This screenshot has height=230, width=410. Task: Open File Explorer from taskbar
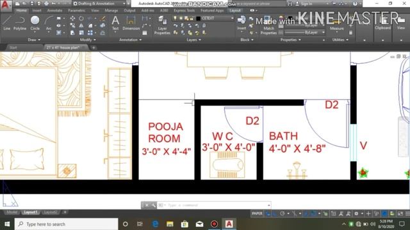[170, 224]
